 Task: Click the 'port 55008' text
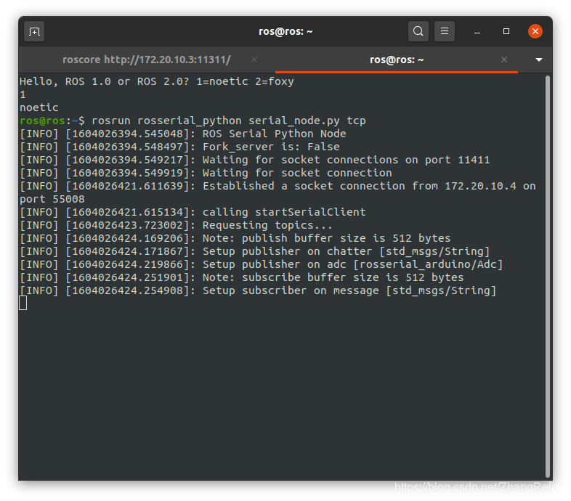coord(52,199)
